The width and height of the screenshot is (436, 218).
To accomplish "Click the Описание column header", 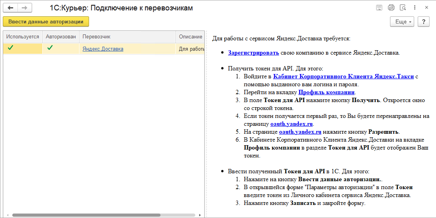I will [190, 37].
